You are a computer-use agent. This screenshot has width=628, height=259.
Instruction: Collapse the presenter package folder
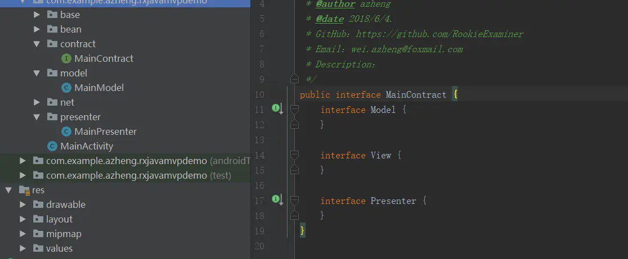(x=37, y=117)
